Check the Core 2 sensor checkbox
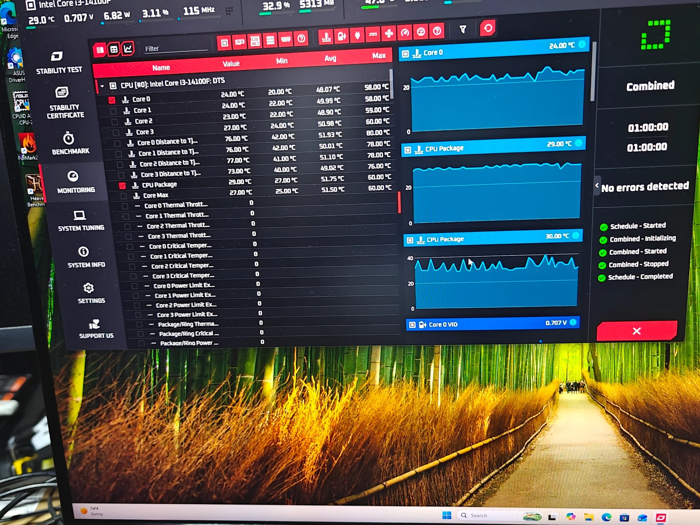The image size is (700, 525). coord(115,122)
